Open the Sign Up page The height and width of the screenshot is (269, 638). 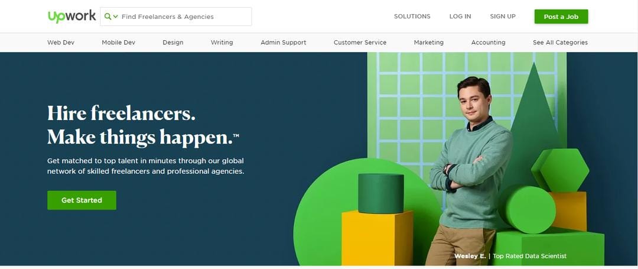(x=503, y=17)
